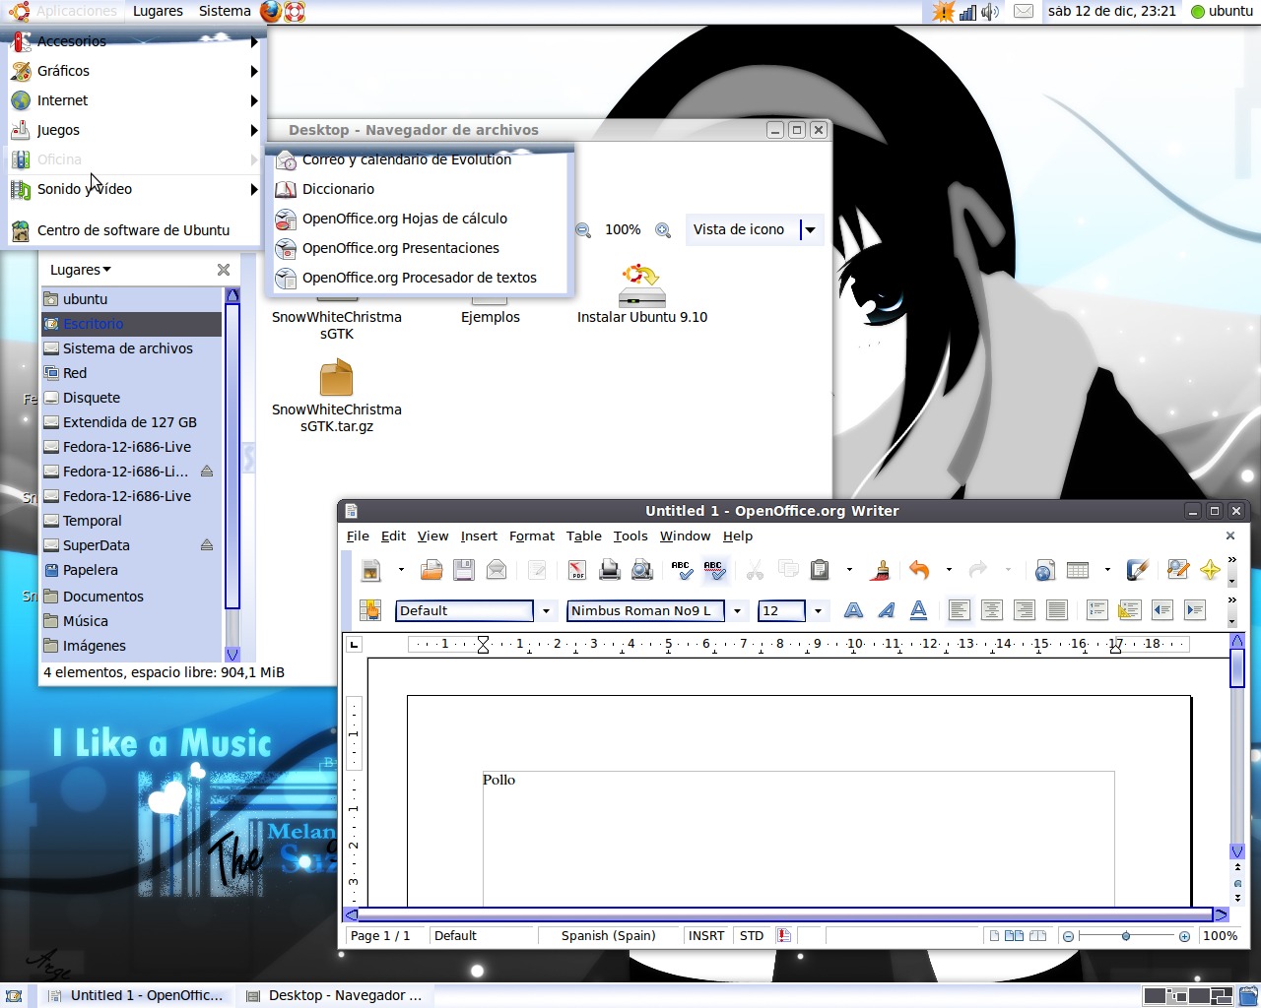Open the Undo history dropdown arrow
1261x1008 pixels.
click(949, 570)
